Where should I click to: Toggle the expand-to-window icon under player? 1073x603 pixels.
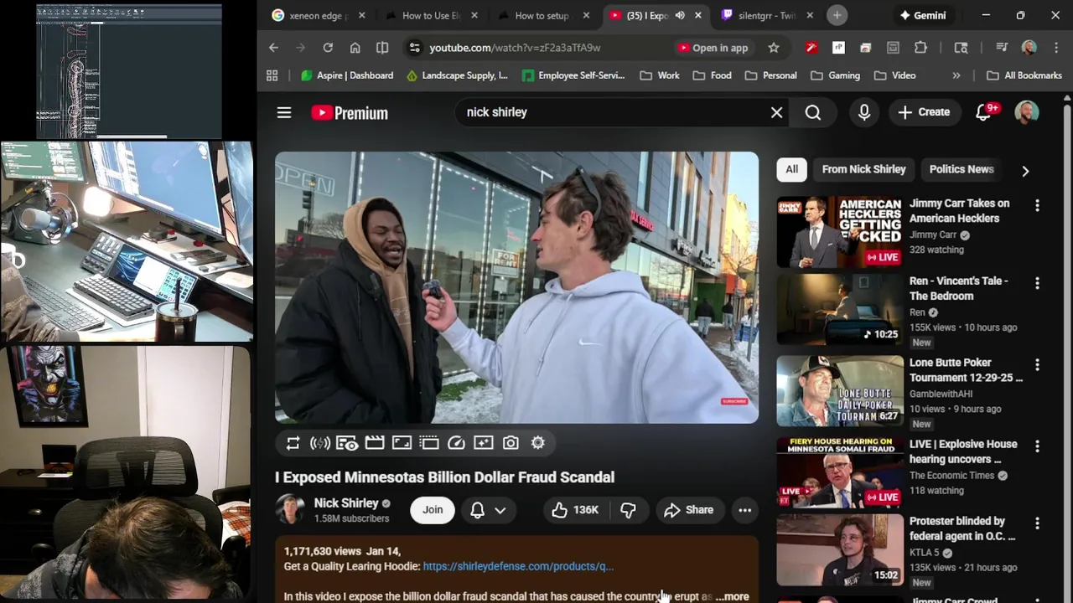[x=402, y=443]
